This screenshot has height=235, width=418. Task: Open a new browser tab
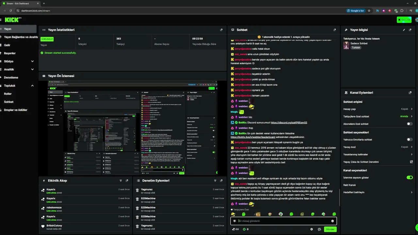point(44,3)
